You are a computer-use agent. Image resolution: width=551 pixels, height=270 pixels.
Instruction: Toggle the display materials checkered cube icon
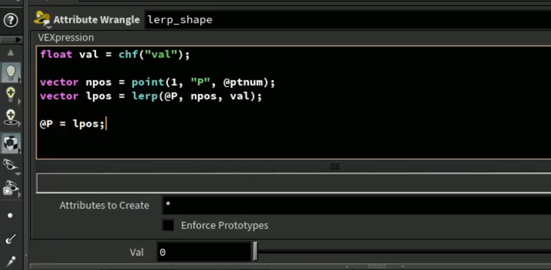(x=10, y=143)
